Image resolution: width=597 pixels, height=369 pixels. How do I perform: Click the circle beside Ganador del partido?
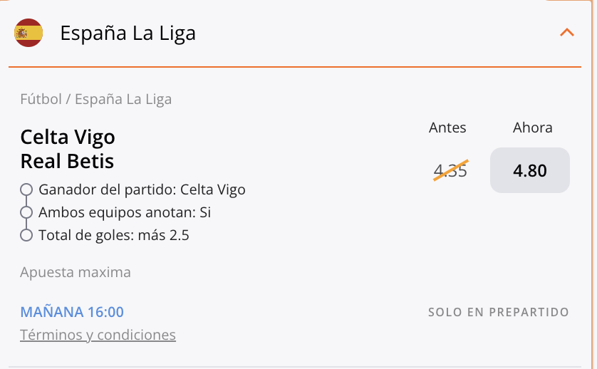[x=27, y=190]
